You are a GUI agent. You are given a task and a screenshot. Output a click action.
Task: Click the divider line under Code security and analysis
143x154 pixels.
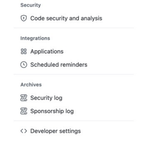[x=74, y=28]
